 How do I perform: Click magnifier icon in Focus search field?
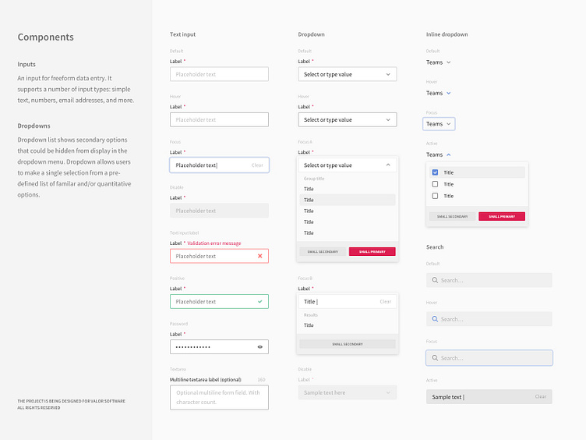point(435,358)
